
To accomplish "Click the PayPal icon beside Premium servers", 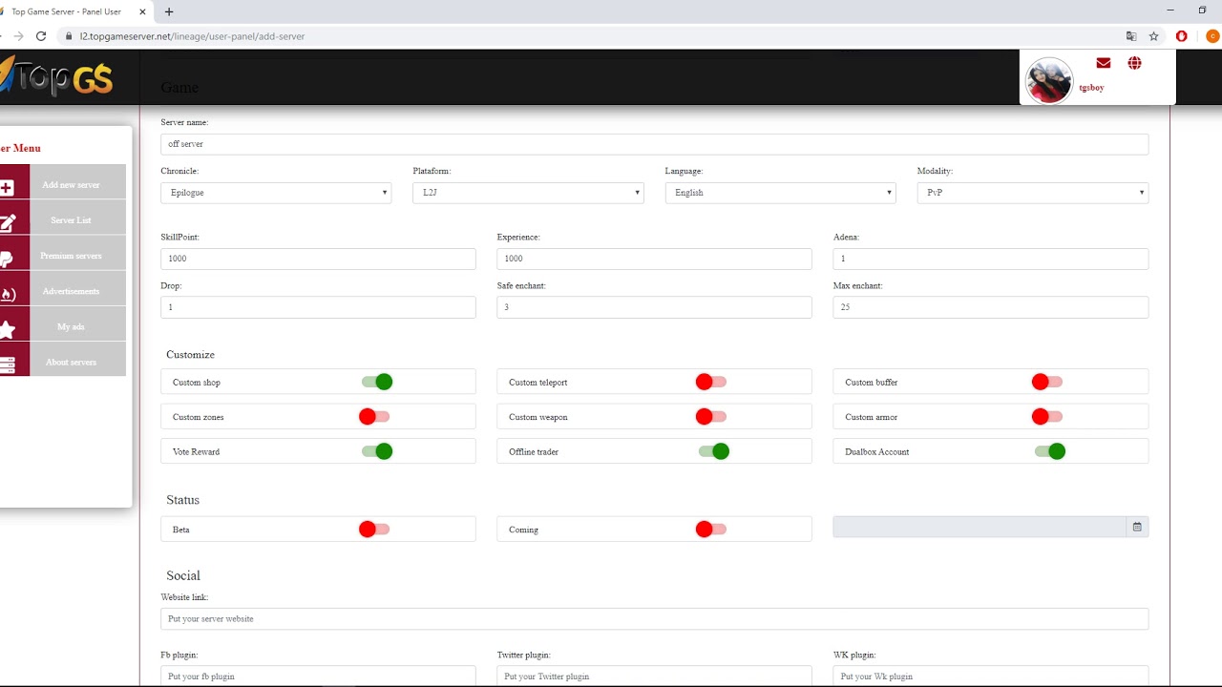I will click(x=6, y=259).
